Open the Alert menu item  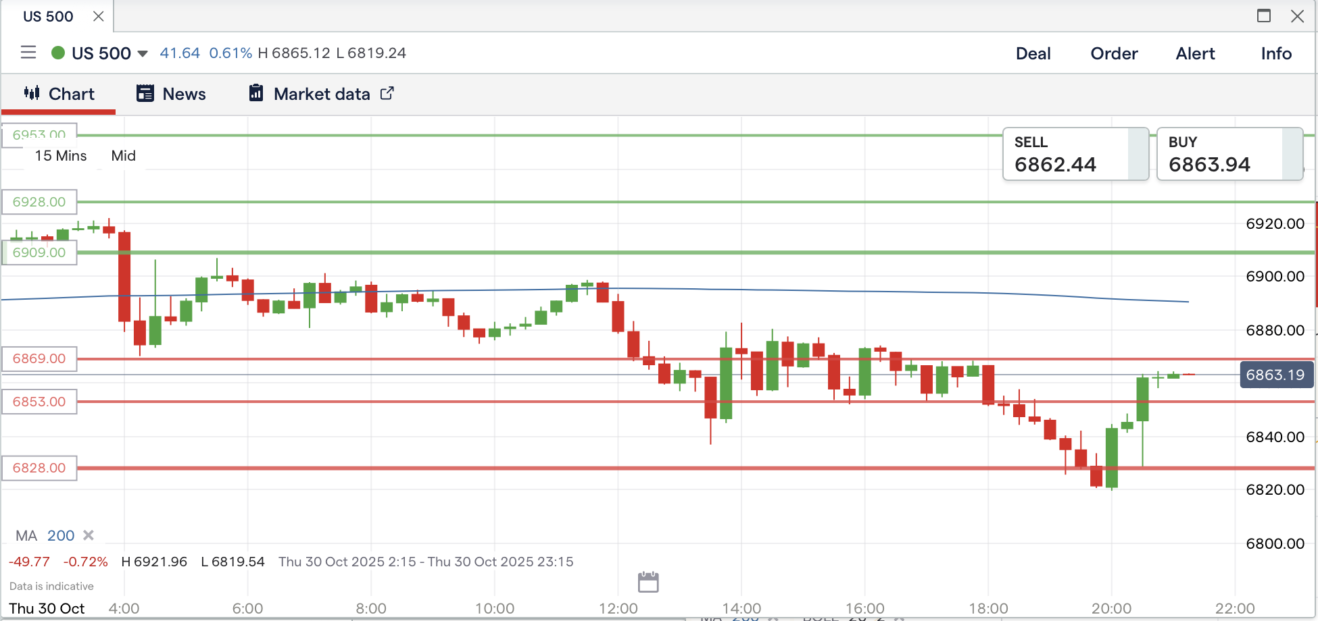[1195, 53]
